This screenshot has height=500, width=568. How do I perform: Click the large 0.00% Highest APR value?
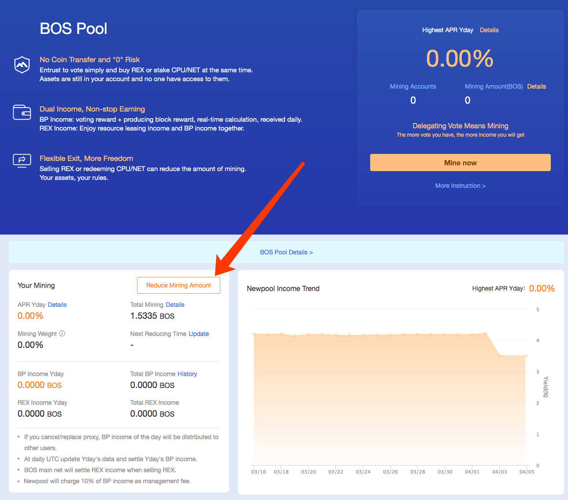[x=460, y=58]
